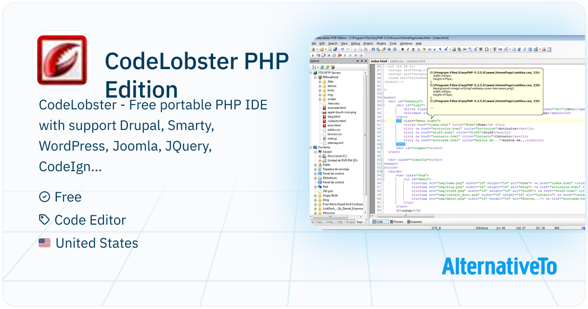Expand the Aller folder

coord(320,81)
